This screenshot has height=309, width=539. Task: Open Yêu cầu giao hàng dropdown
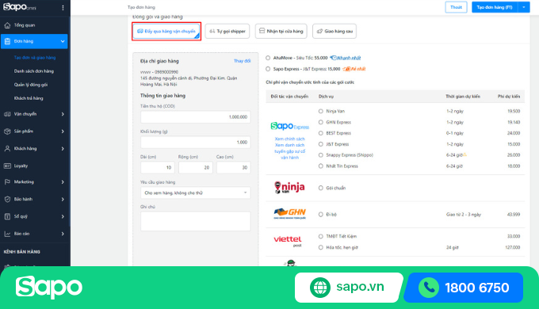tap(196, 193)
